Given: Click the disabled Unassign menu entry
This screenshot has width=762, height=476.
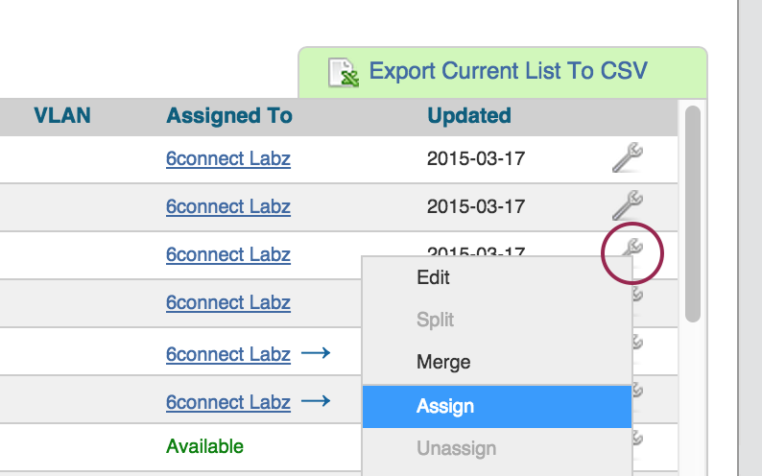Looking at the screenshot, I should pos(457,448).
